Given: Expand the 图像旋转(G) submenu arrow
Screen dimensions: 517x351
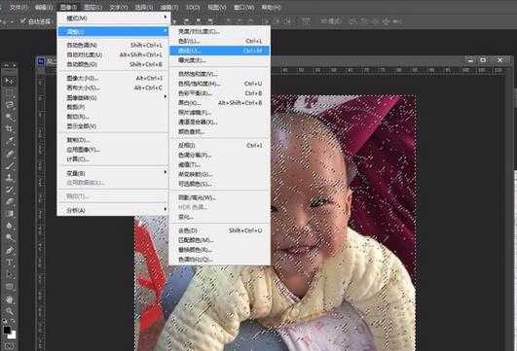Looking at the screenshot, I should click(x=166, y=97).
